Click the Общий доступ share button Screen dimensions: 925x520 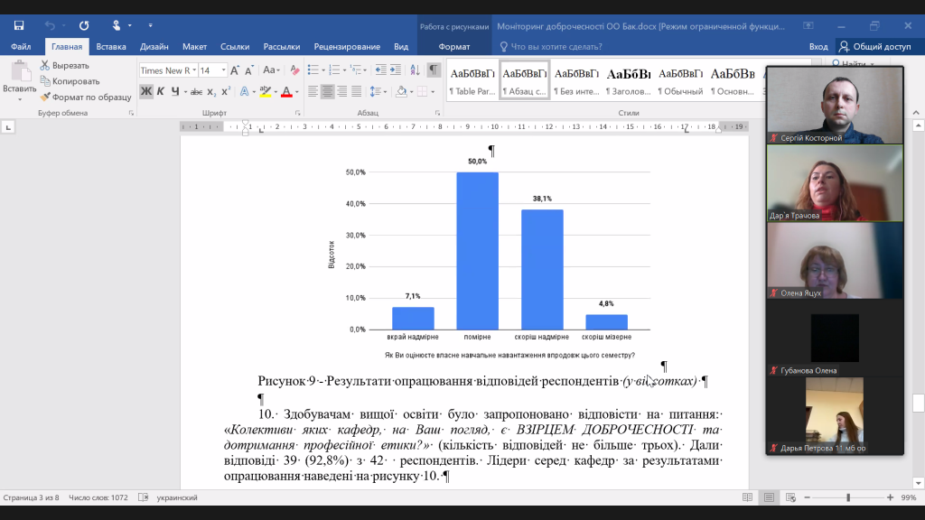tap(874, 47)
